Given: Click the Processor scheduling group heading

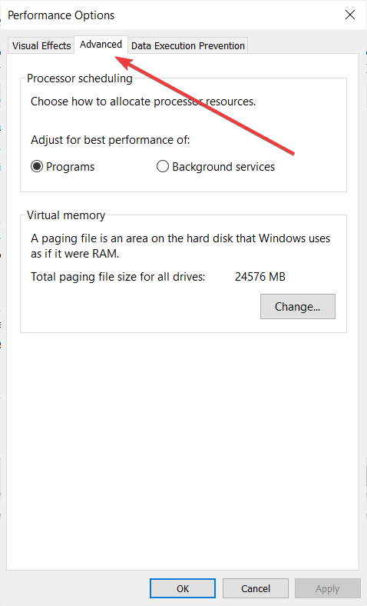Looking at the screenshot, I should [80, 78].
